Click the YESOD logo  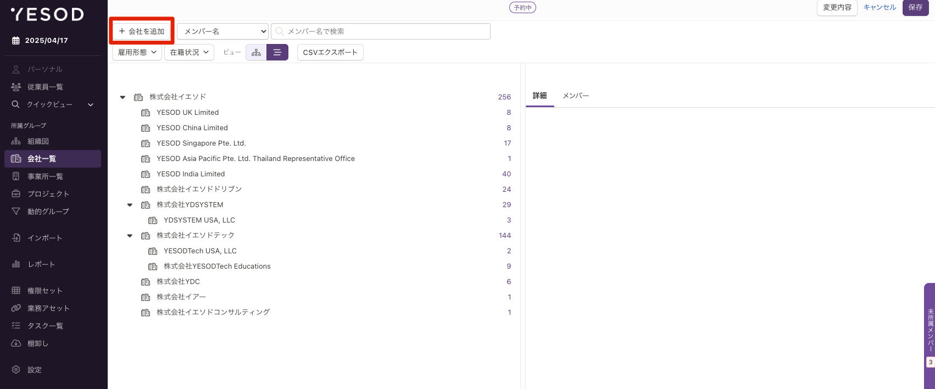click(x=47, y=14)
